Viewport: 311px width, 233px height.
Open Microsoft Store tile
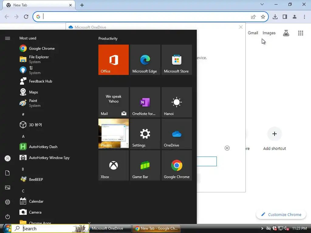coord(176,60)
